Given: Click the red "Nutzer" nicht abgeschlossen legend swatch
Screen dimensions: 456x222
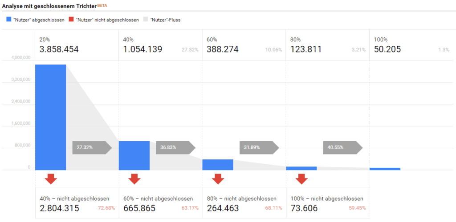Looking at the screenshot, I should tap(71, 20).
